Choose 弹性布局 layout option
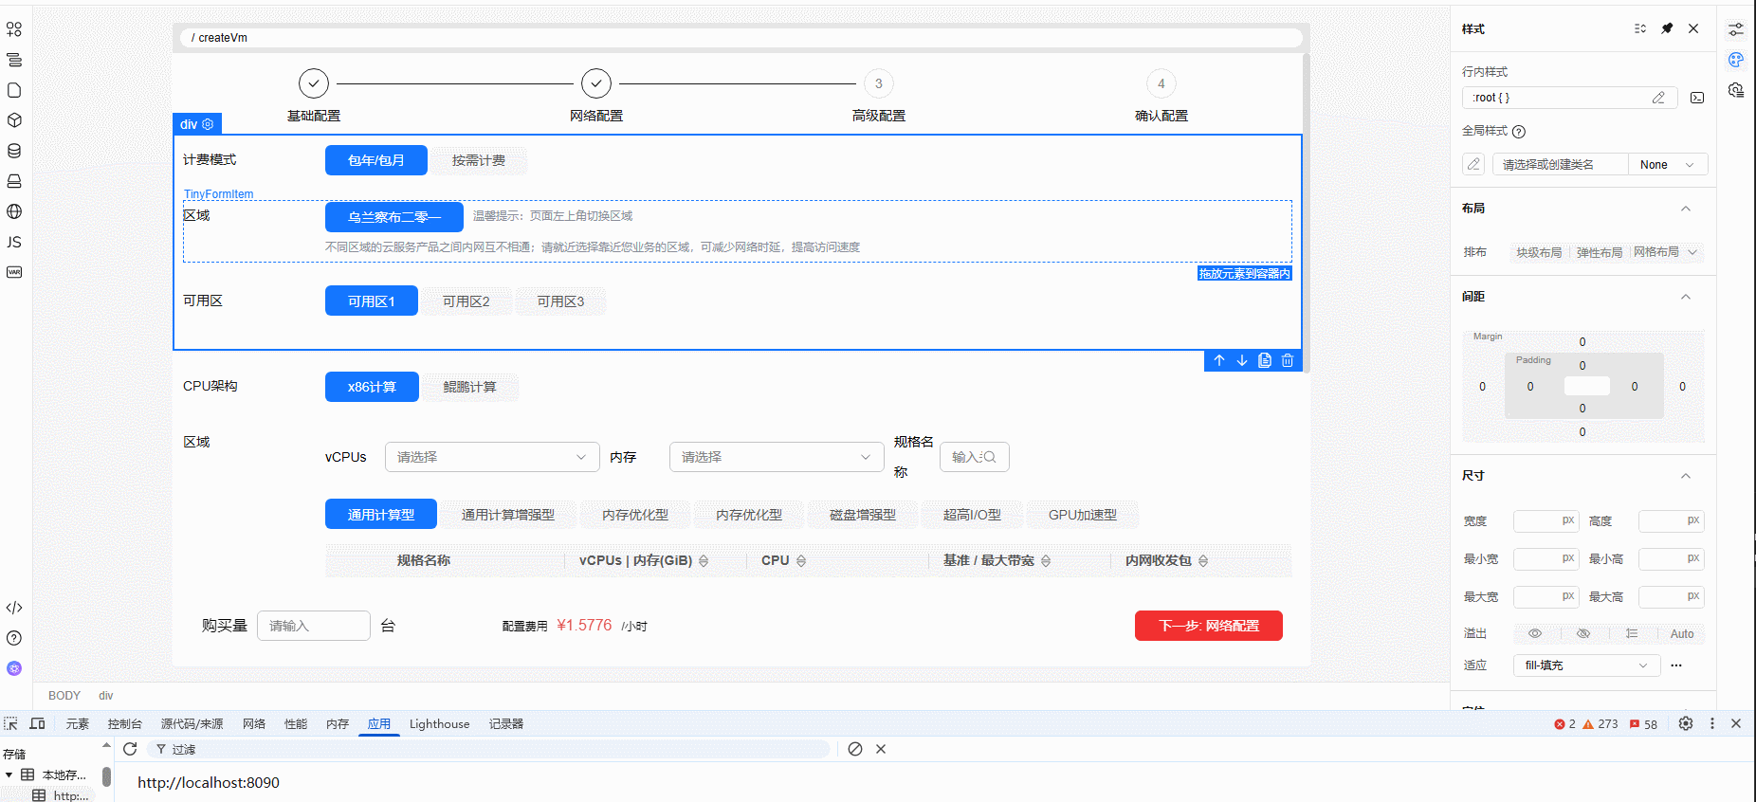This screenshot has height=802, width=1756. [1600, 252]
